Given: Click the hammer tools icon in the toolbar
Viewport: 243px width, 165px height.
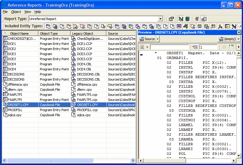Looking at the screenshot, I should [197, 19].
